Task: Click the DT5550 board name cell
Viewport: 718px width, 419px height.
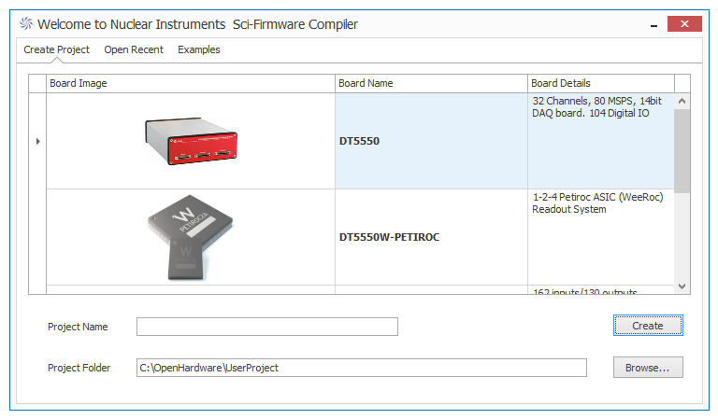Action: [431, 141]
